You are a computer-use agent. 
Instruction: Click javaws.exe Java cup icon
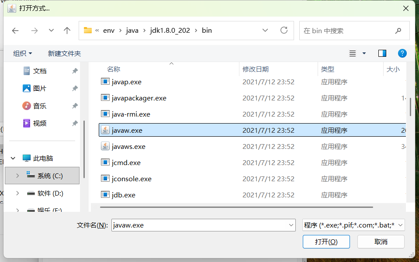(x=105, y=146)
